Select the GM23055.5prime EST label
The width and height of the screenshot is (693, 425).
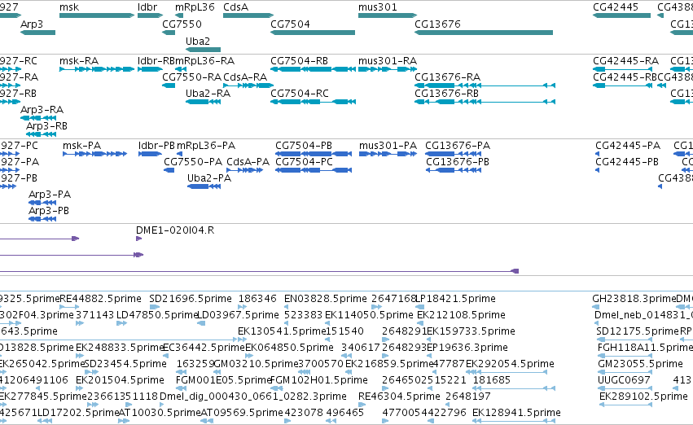tap(640, 364)
